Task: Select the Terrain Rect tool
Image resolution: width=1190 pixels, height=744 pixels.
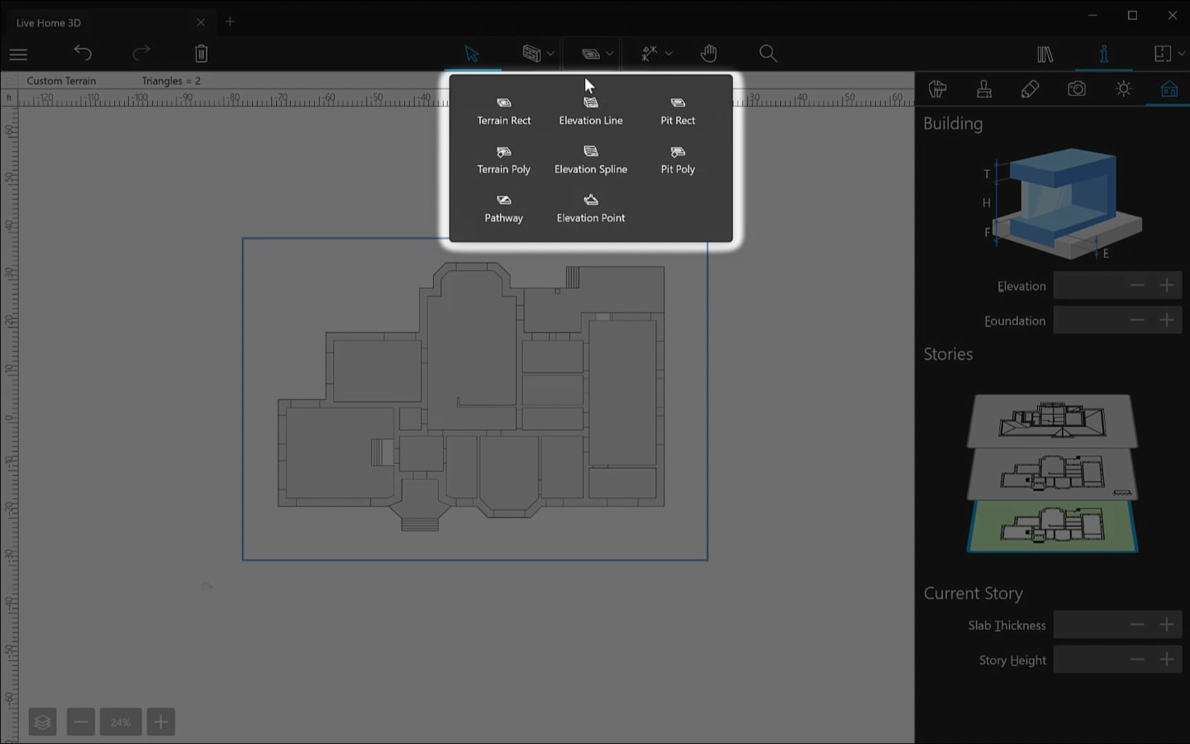Action: [503, 110]
